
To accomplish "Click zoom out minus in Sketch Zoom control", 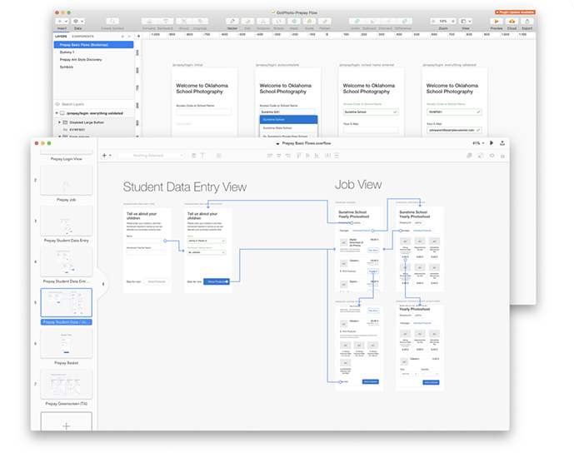I will (x=433, y=21).
